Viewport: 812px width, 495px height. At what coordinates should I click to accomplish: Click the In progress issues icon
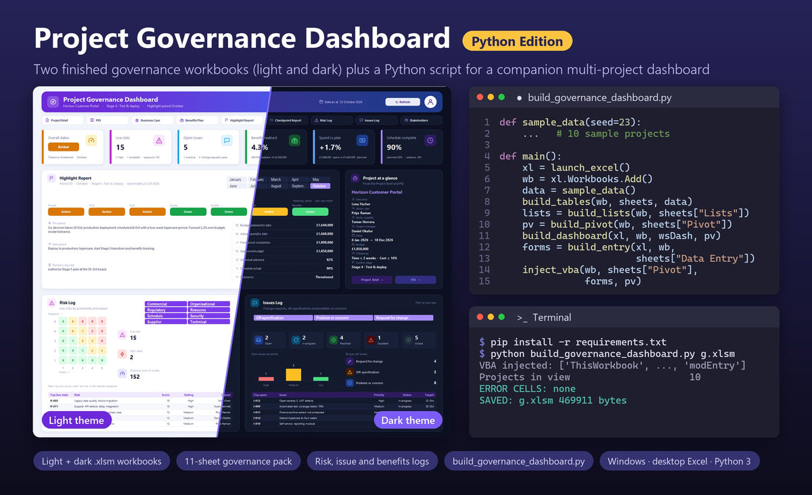pos(296,340)
